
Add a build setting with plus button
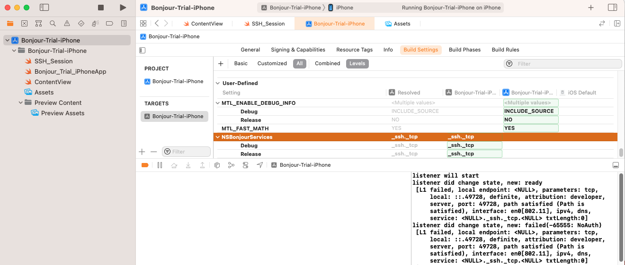[x=221, y=63]
